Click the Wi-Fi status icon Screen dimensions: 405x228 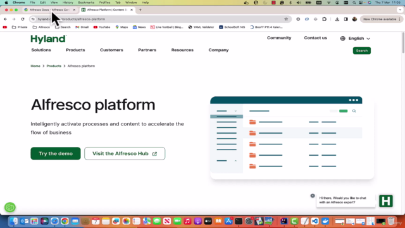[329, 3]
